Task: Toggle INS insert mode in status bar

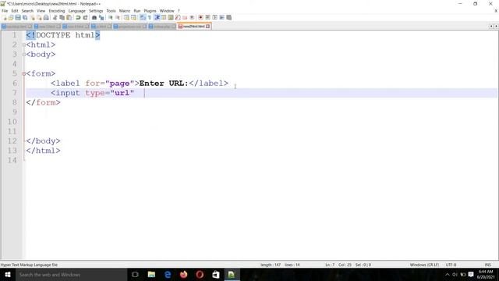Action: tap(487, 265)
